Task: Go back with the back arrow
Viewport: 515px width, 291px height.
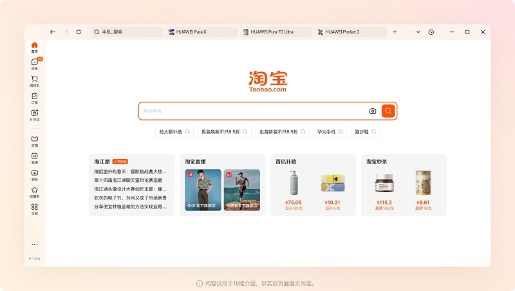Action: point(53,32)
